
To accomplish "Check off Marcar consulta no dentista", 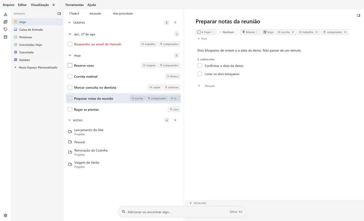I will [x=70, y=87].
